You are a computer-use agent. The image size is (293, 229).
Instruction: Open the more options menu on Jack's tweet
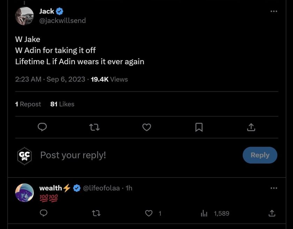[x=274, y=12]
